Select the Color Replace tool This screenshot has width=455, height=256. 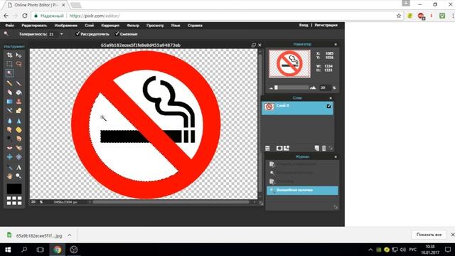(x=9, y=111)
